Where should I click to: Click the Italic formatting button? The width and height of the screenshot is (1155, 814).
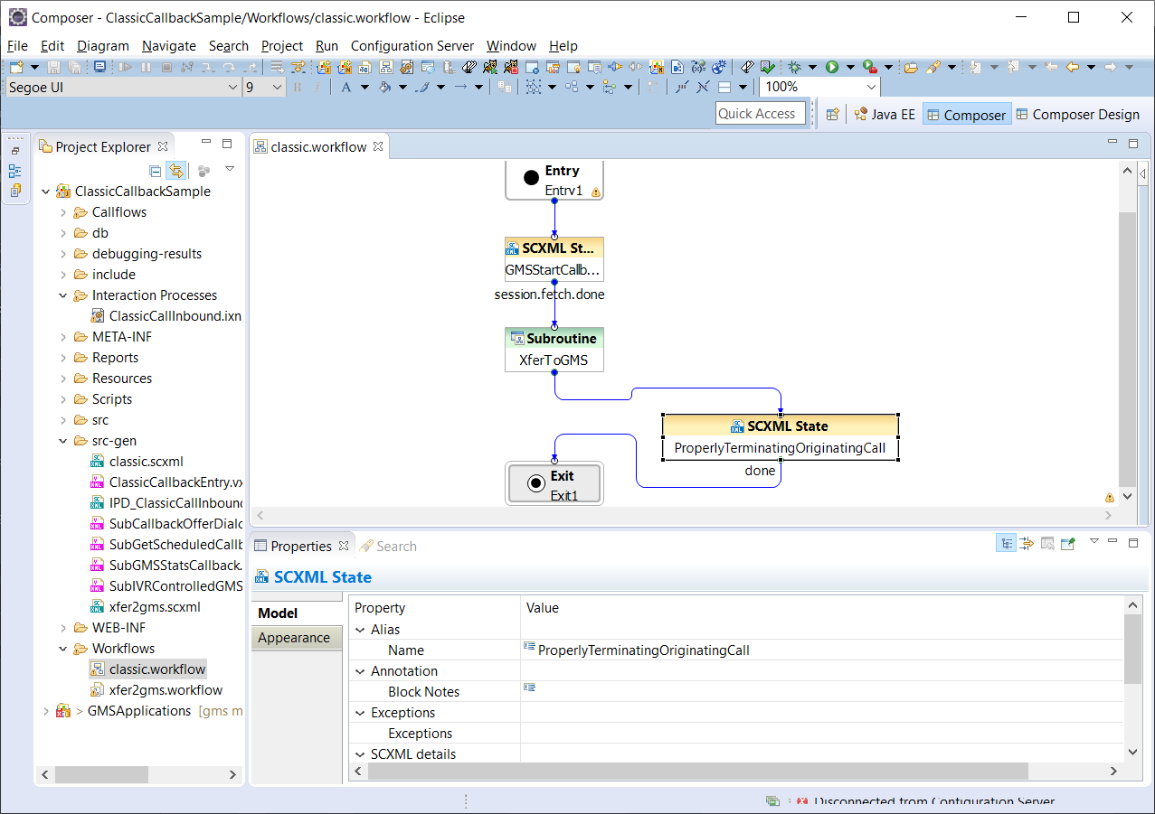[317, 87]
